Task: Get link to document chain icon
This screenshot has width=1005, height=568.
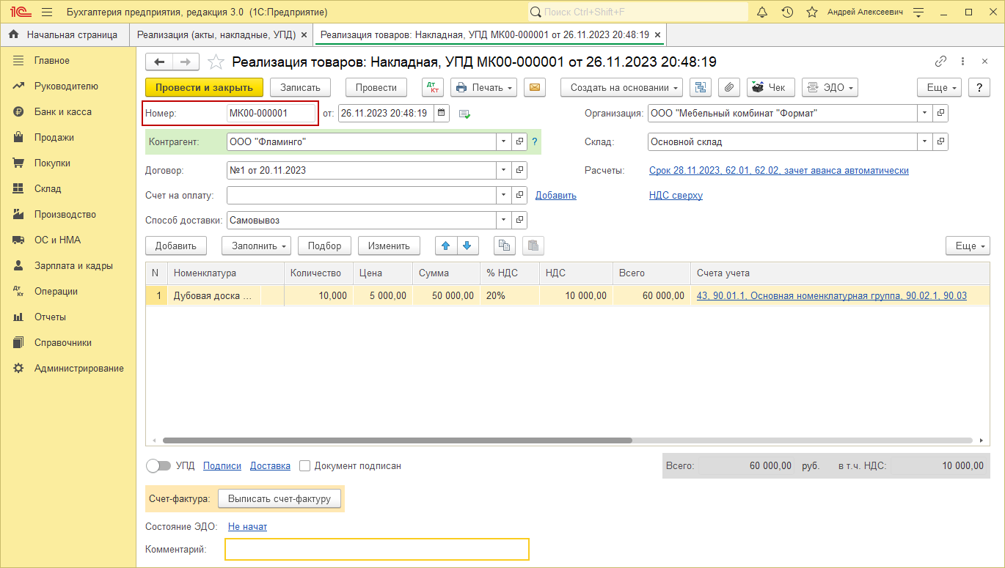Action: pos(941,62)
